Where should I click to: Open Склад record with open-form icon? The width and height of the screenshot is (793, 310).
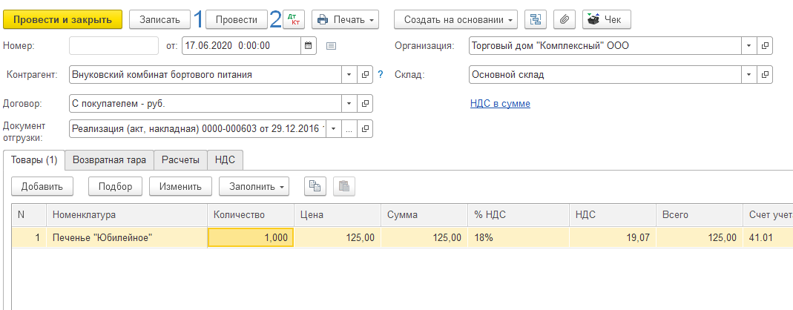765,75
